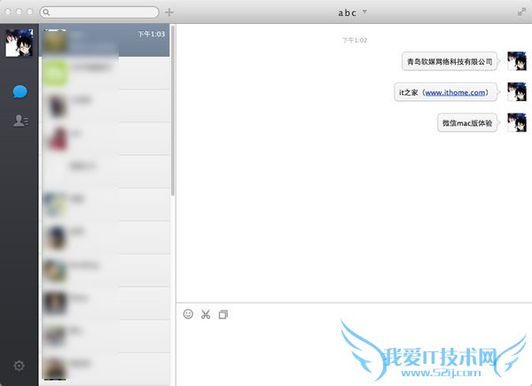This screenshot has height=386, width=532.
Task: Click the 下午1:02 timestamp in conversation
Action: pyautogui.click(x=355, y=41)
